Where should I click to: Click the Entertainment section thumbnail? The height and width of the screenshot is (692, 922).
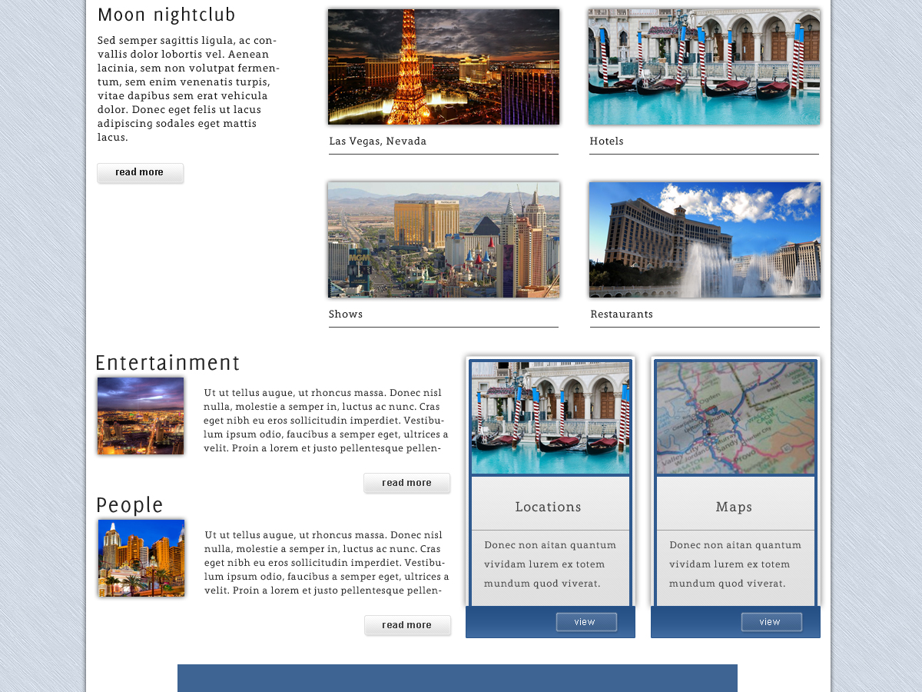pyautogui.click(x=140, y=415)
